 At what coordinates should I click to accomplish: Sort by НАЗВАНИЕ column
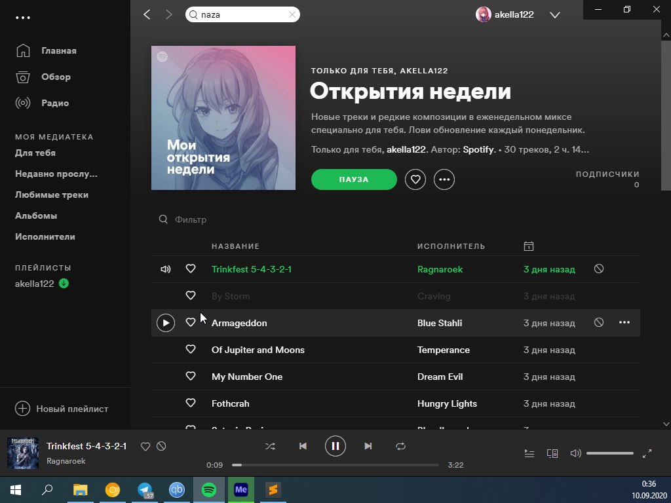coord(235,246)
